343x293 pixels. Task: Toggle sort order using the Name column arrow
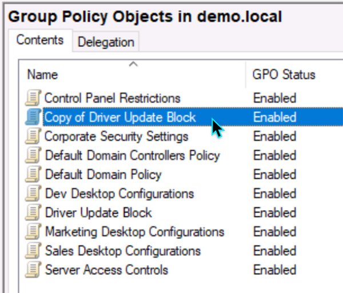click(134, 63)
